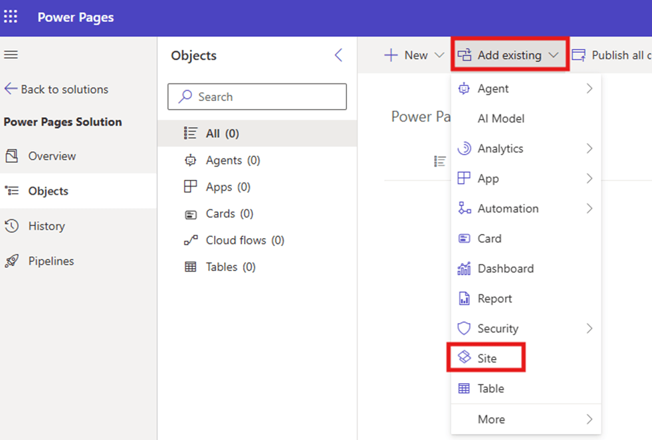This screenshot has width=652, height=440.
Task: Click the Card icon in dropdown menu
Action: tap(464, 239)
